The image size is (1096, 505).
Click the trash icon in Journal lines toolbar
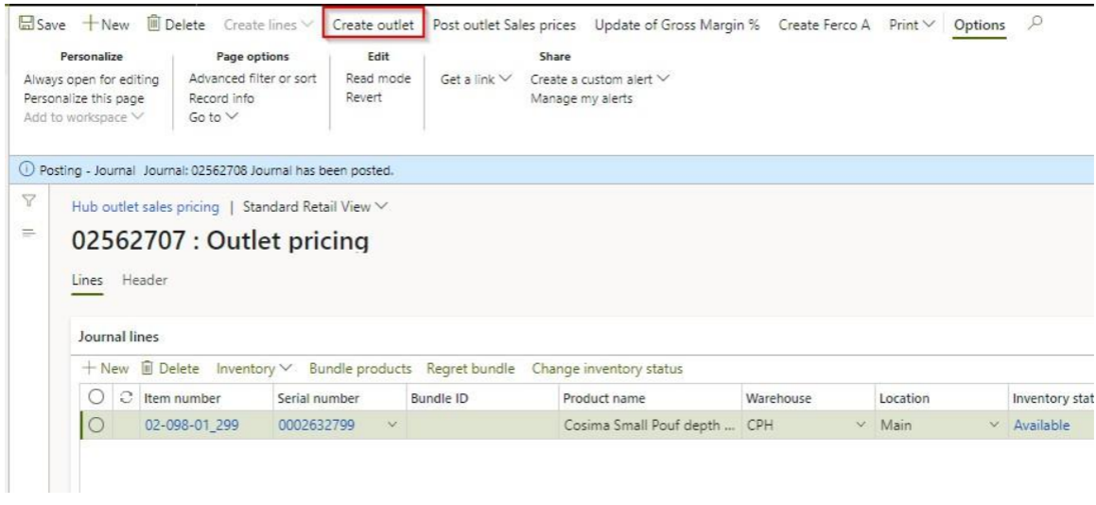pyautogui.click(x=147, y=368)
